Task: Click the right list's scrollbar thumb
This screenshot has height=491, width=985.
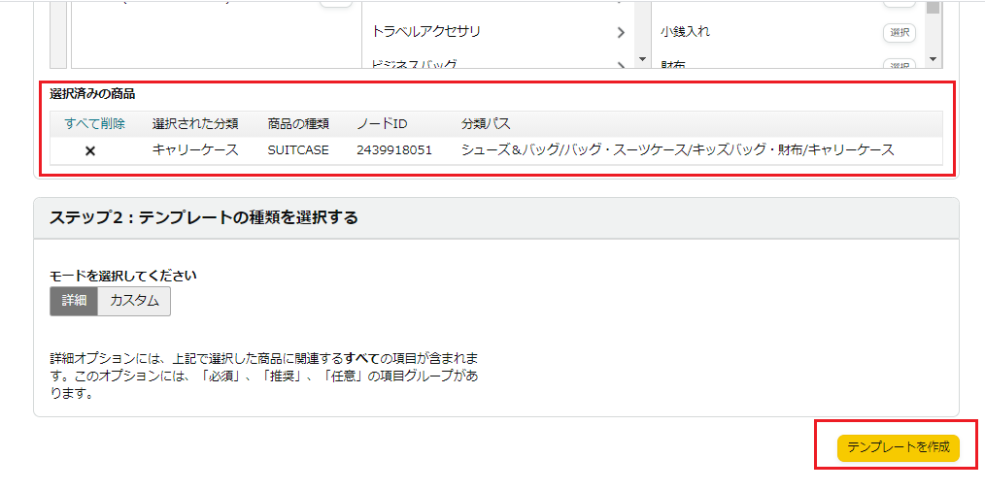Action: coord(933,8)
